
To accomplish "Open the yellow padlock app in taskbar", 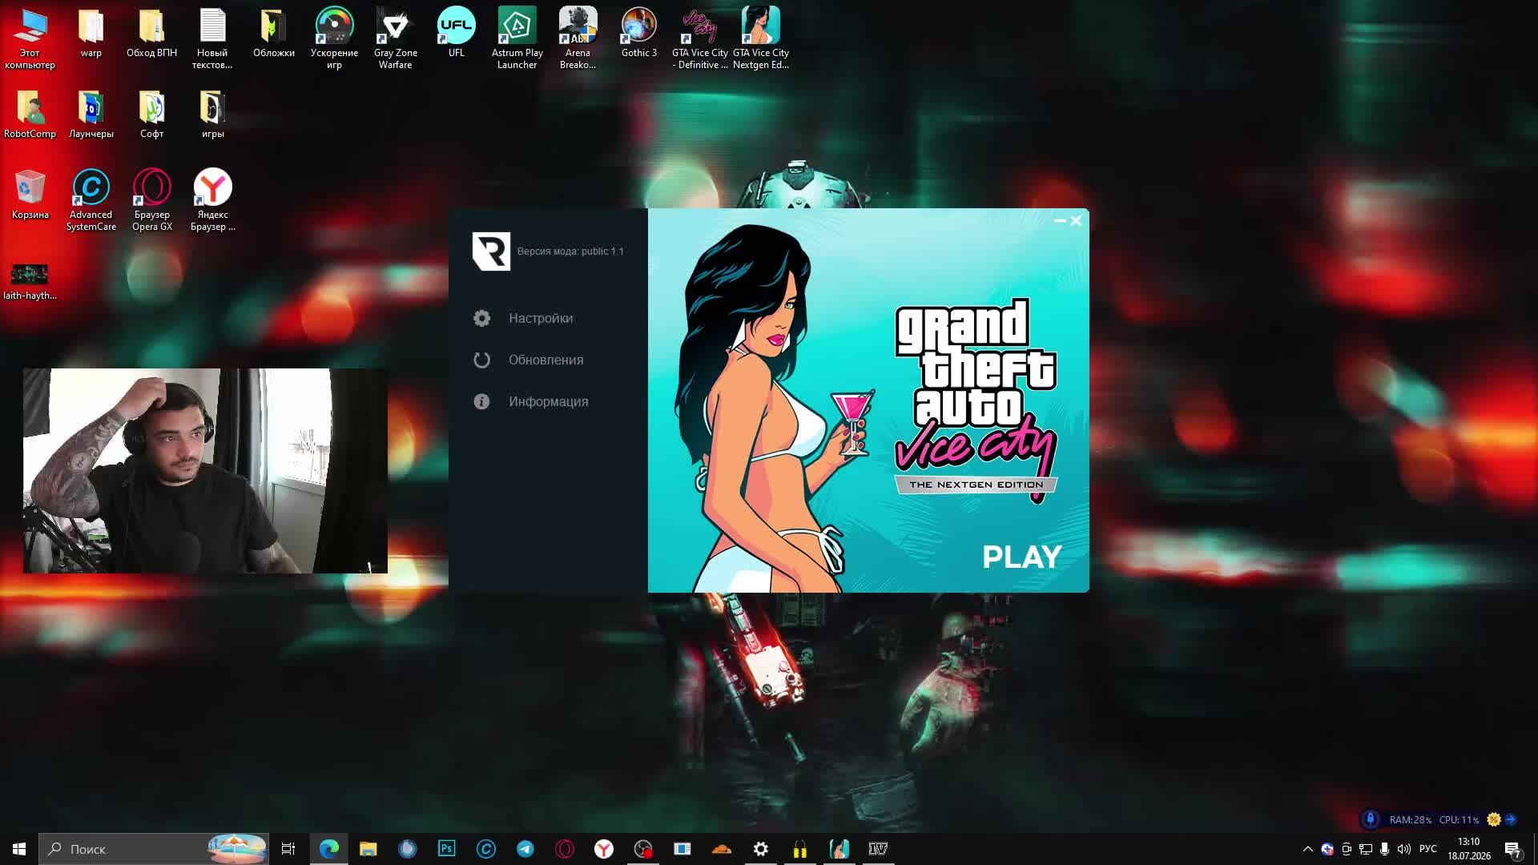I will point(800,849).
